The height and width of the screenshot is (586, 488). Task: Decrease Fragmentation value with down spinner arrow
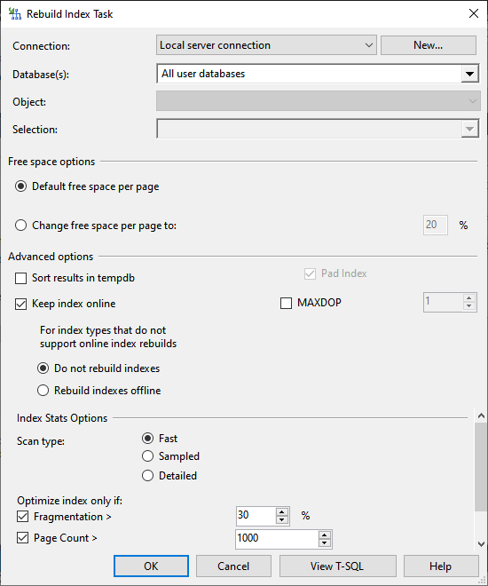[x=282, y=519]
